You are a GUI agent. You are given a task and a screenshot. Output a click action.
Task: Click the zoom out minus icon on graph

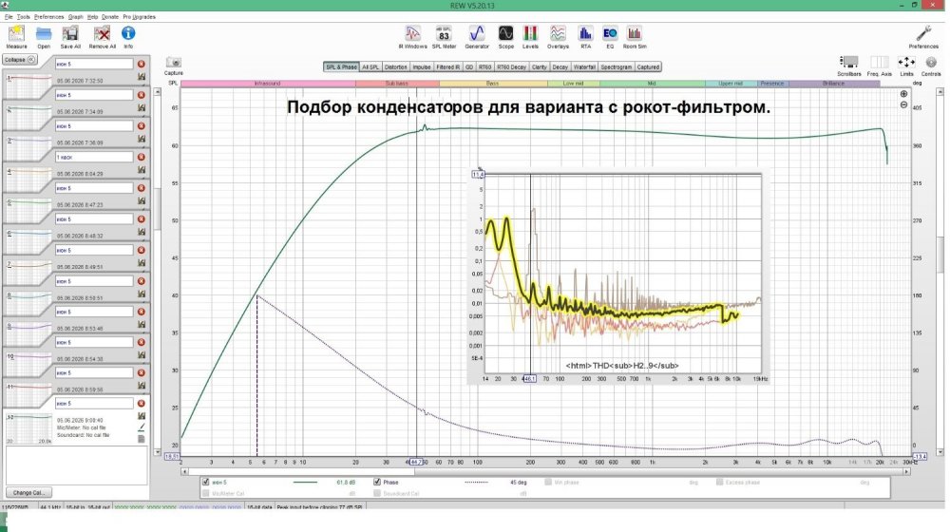tap(903, 104)
